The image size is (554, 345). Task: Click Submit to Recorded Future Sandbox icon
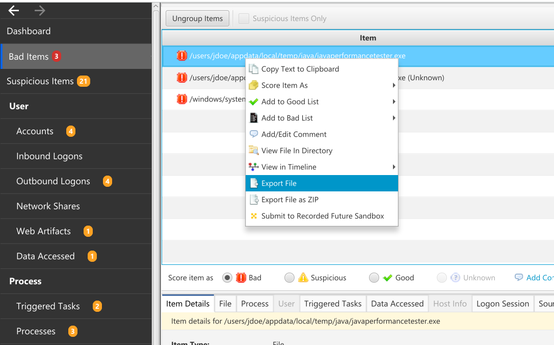pyautogui.click(x=253, y=216)
